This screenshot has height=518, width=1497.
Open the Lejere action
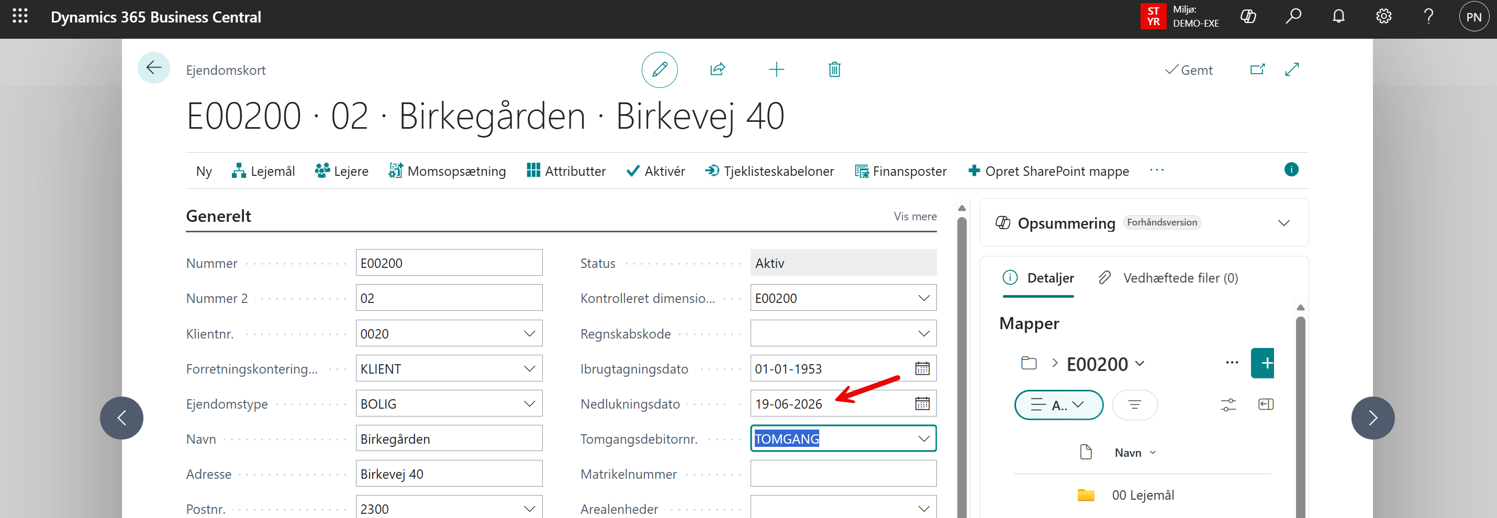click(x=342, y=171)
